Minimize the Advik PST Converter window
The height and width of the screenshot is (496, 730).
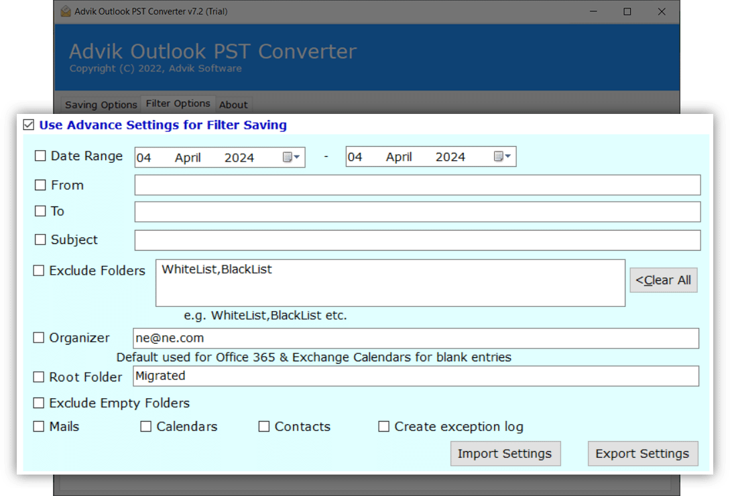(593, 11)
